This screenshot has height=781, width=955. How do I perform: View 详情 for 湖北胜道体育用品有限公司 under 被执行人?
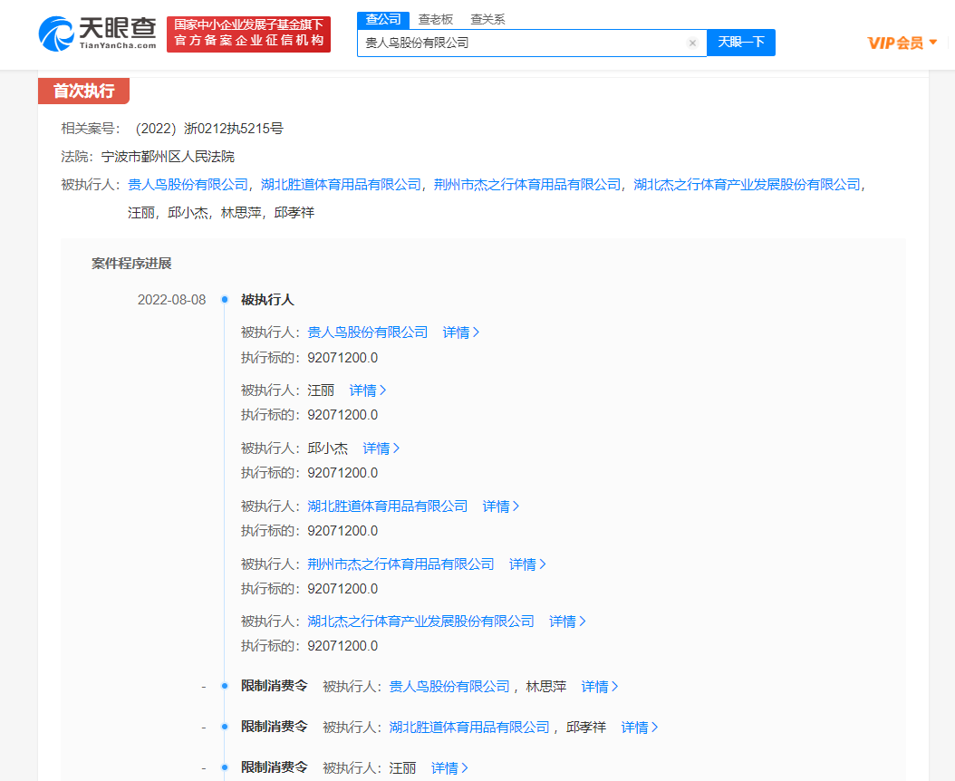tap(501, 506)
